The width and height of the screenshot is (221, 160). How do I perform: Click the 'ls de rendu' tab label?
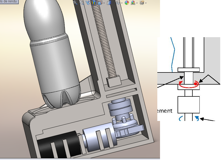(x=9, y=2)
